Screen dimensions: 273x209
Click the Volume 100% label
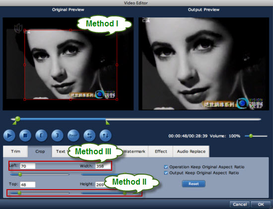pos(225,136)
